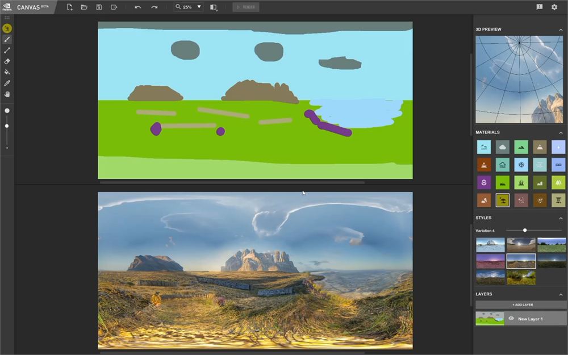The image size is (568, 355).
Task: Select the Line tool
Action: tap(7, 51)
